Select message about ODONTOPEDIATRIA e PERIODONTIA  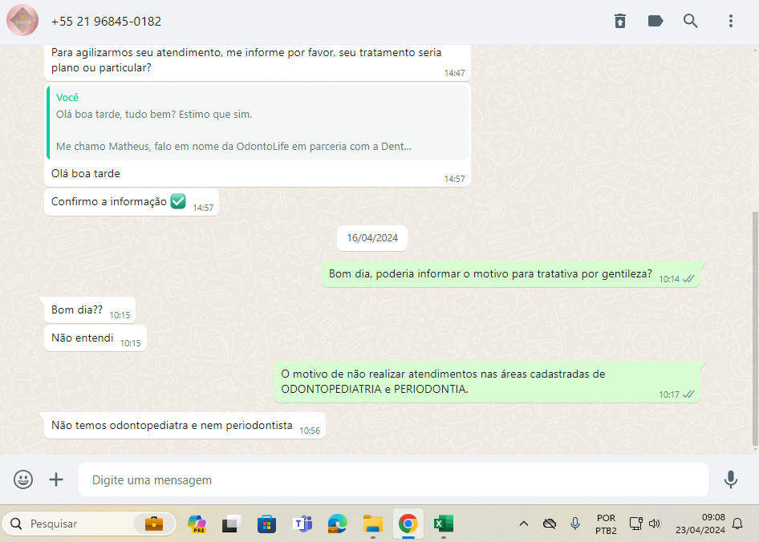pyautogui.click(x=487, y=382)
